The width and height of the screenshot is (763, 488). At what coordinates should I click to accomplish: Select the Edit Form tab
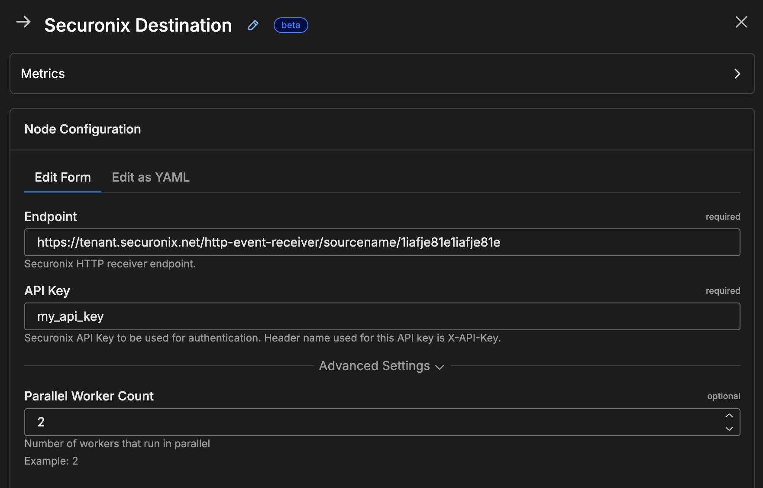click(x=62, y=177)
